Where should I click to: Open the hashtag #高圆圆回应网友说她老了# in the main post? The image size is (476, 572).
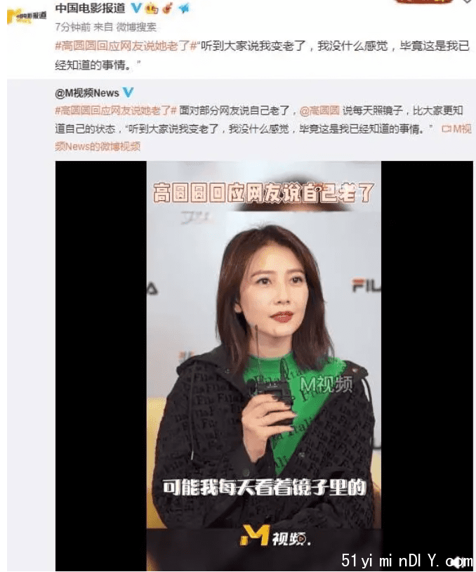click(126, 46)
